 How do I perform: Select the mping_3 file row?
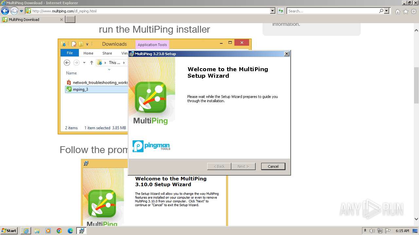[x=97, y=89]
